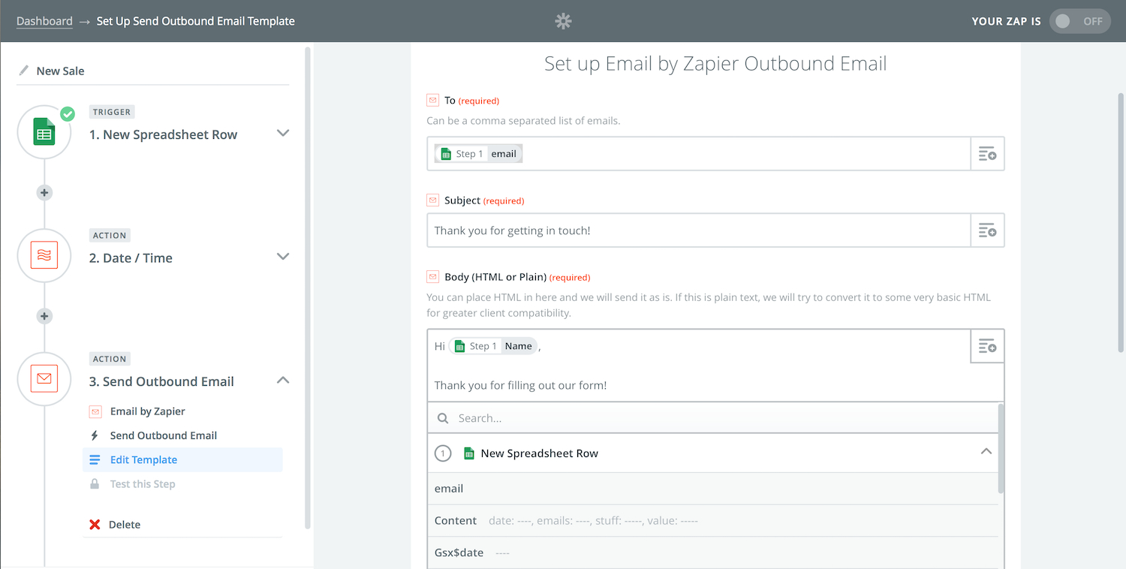Viewport: 1126px width, 569px height.
Task: Open Test this Step
Action: [x=143, y=483]
